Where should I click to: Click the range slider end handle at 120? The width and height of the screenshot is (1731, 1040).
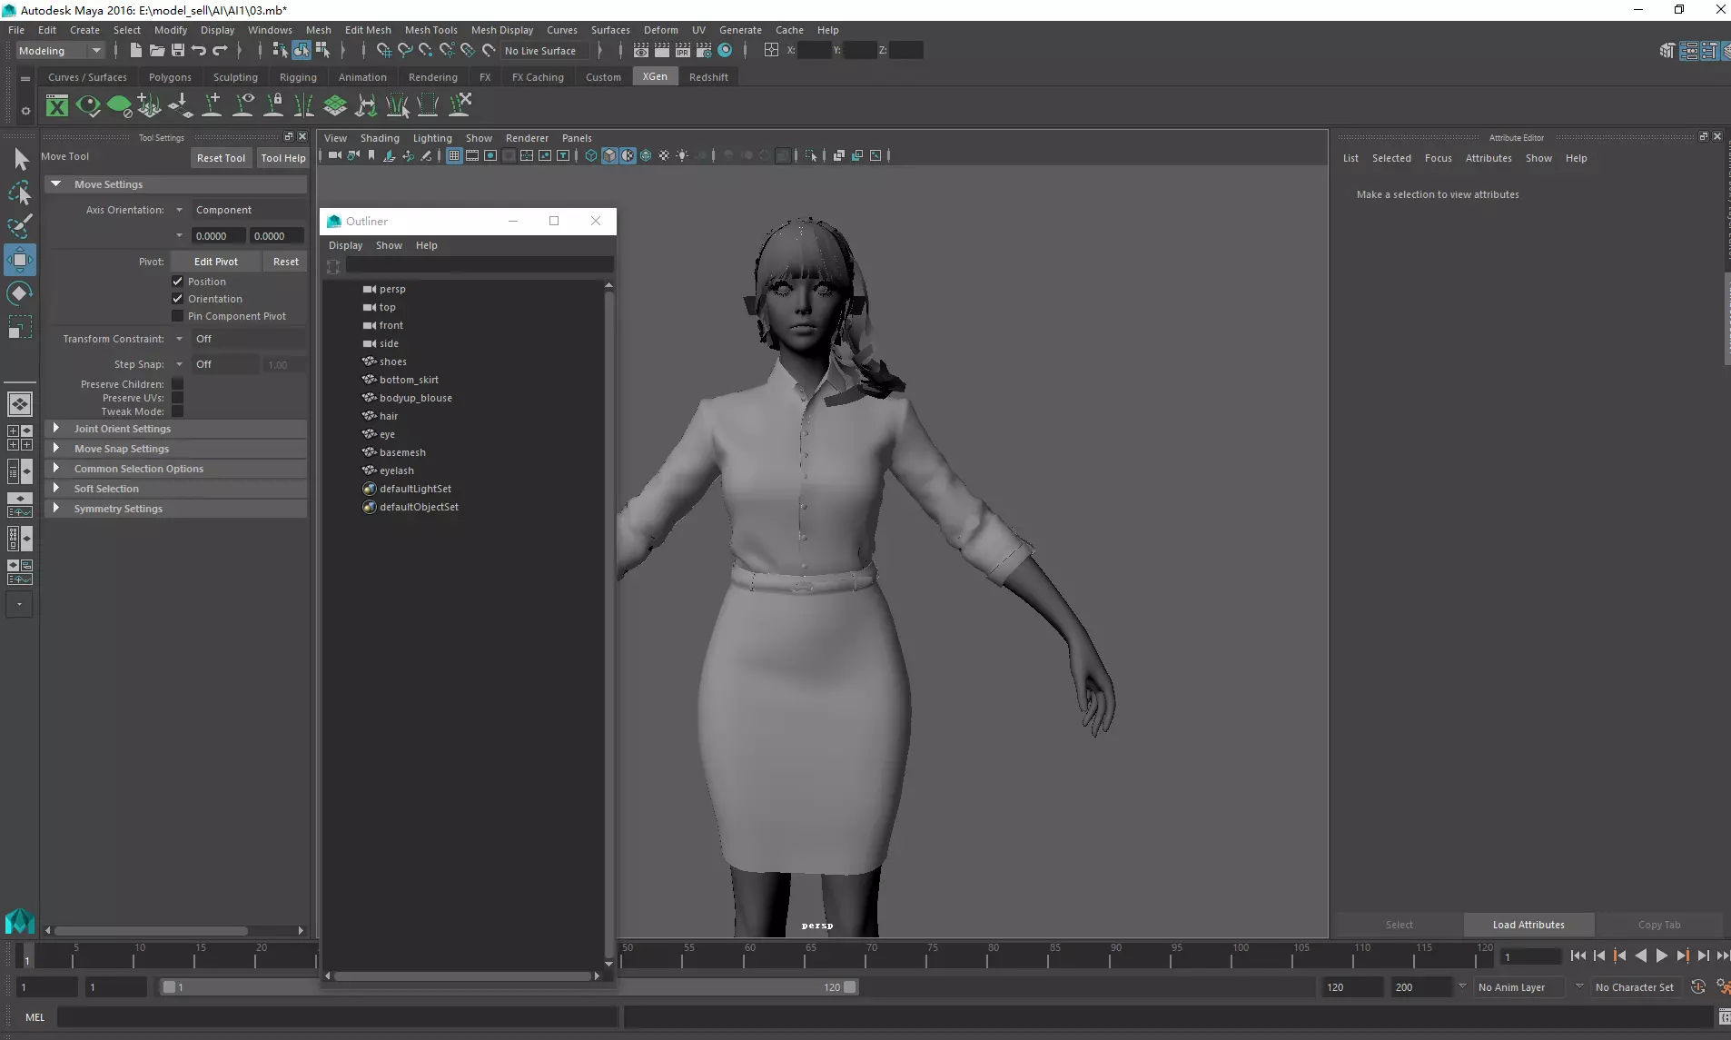click(x=850, y=987)
